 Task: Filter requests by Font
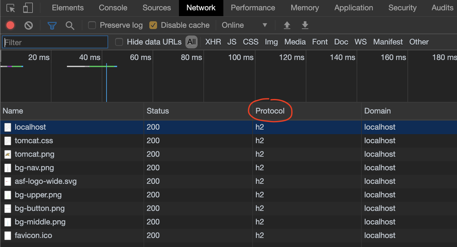click(320, 42)
